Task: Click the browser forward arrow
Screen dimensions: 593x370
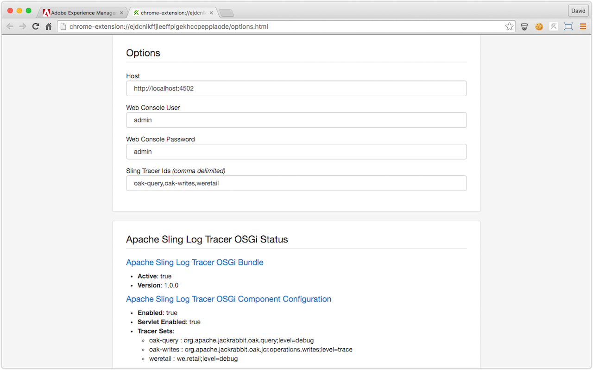Action: 23,26
